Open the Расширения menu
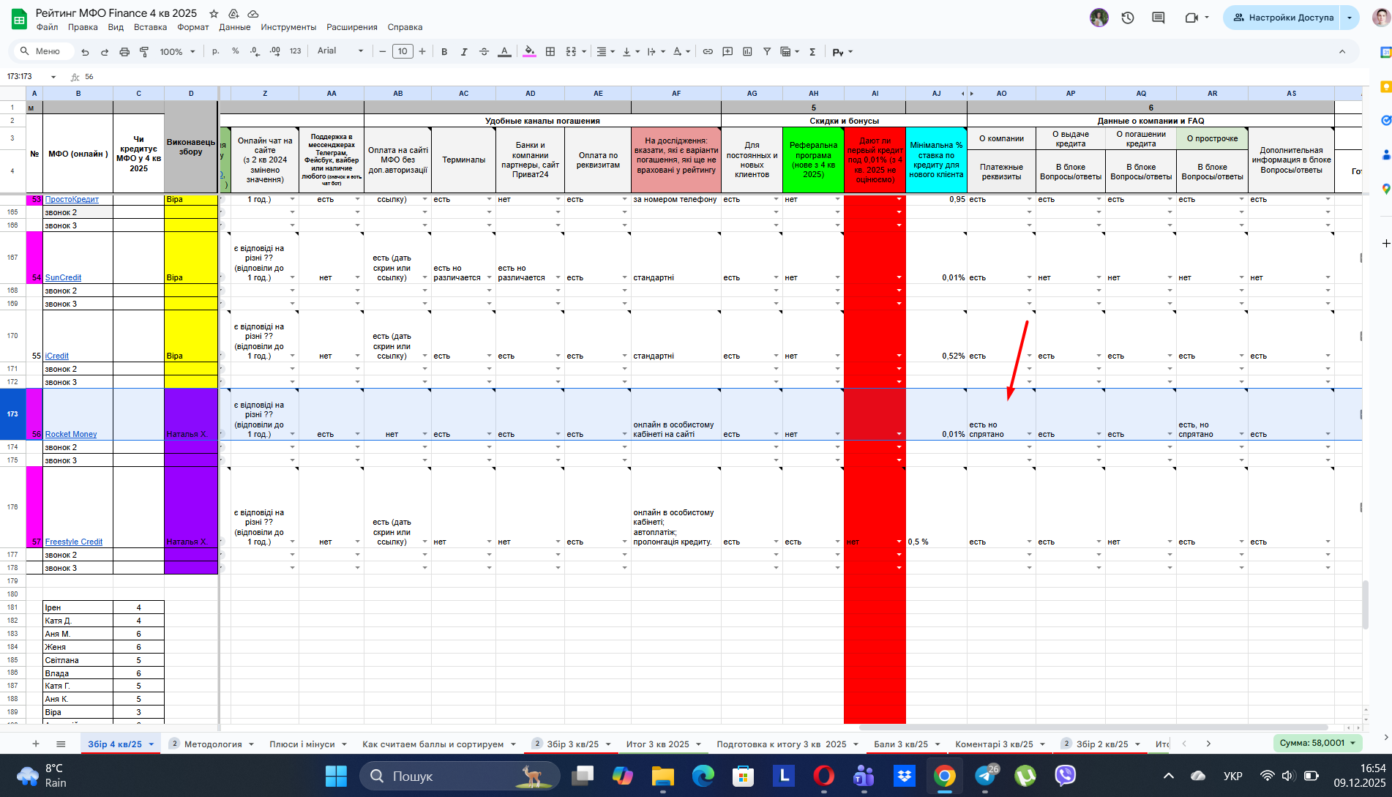 (352, 27)
